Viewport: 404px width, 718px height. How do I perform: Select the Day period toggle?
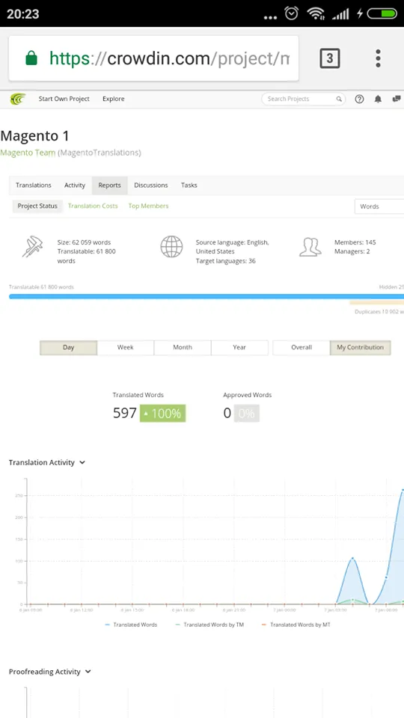[x=68, y=348]
